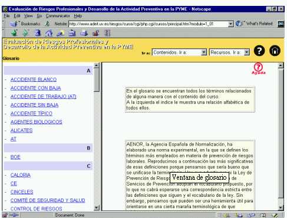287x218 pixels.
Task: Click the Reload page icon
Action: [37, 33]
